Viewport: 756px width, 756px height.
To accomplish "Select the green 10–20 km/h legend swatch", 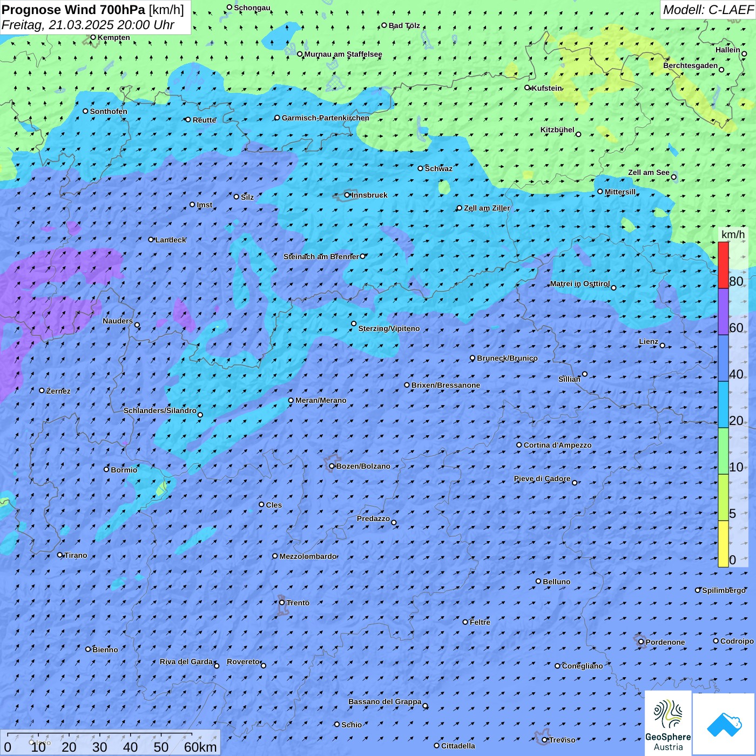I will [723, 451].
